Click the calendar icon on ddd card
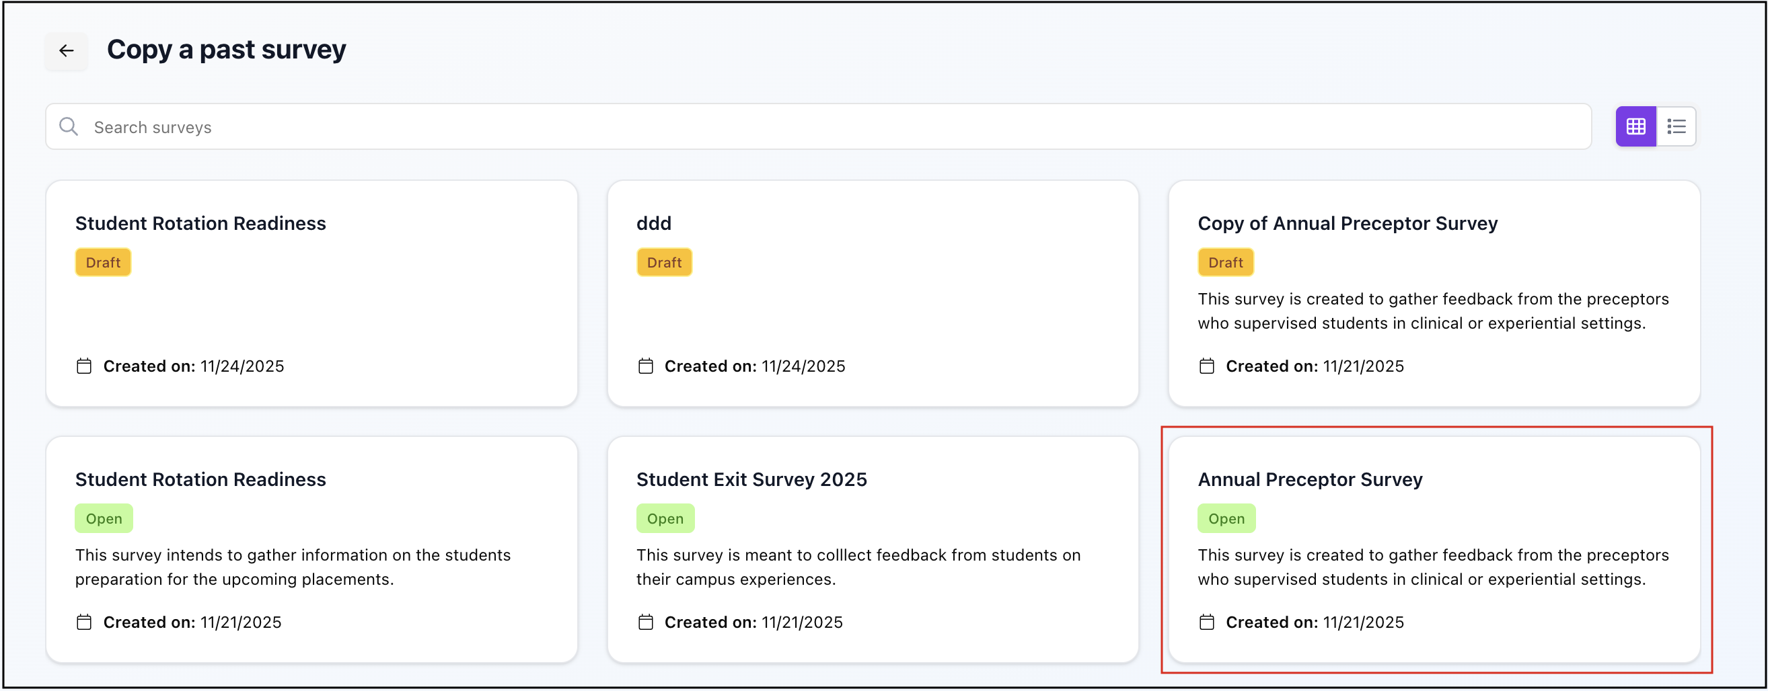This screenshot has height=691, width=1768. [x=645, y=366]
